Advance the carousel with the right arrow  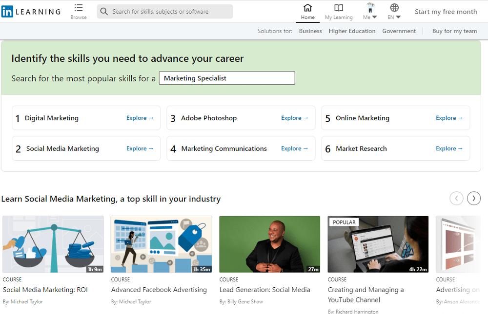tap(473, 198)
